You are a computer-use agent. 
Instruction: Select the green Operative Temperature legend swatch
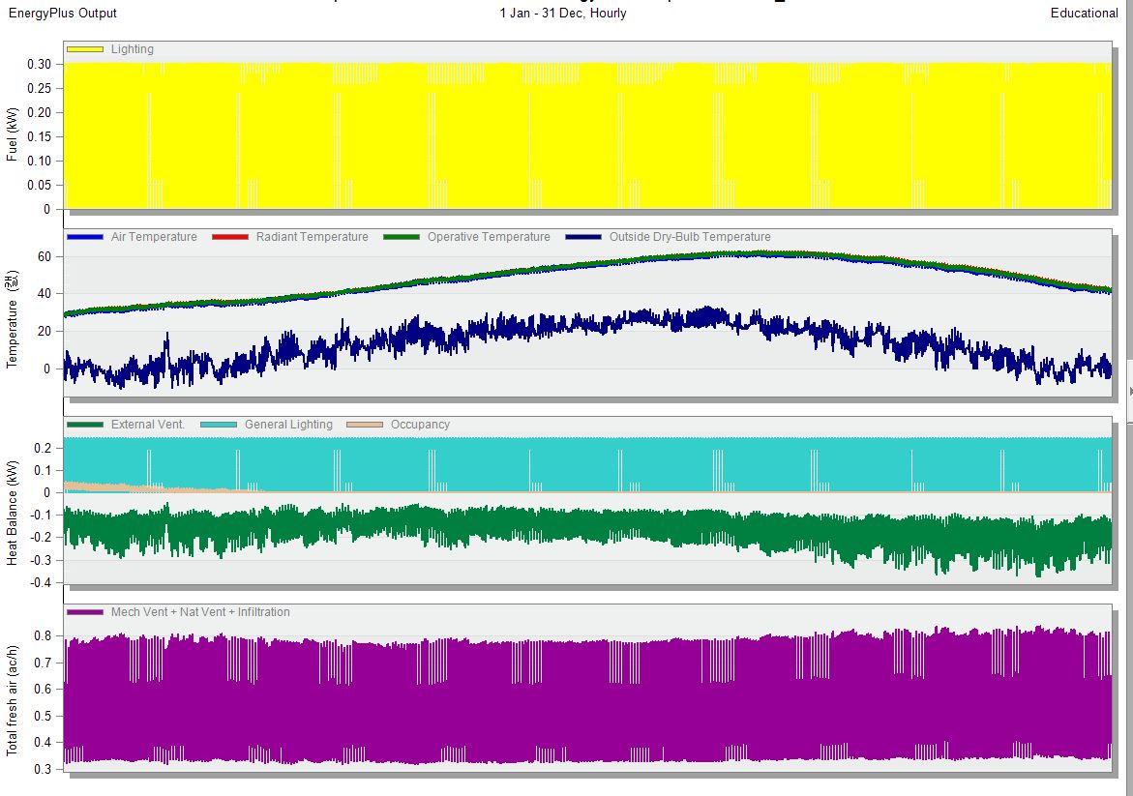402,237
